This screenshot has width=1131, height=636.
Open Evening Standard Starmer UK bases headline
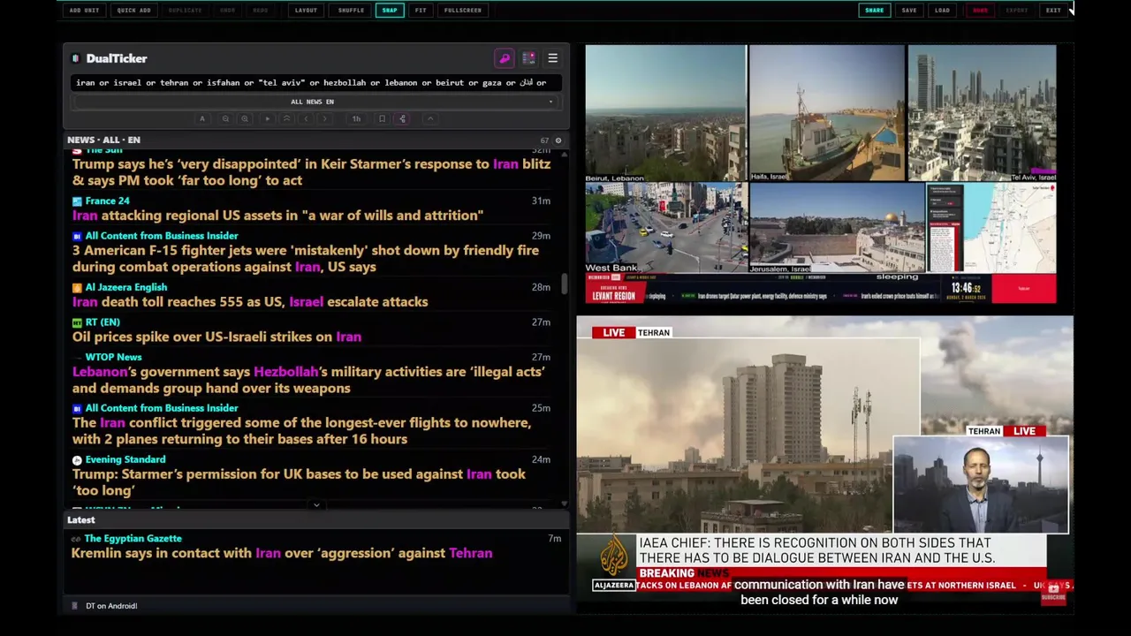pos(299,482)
